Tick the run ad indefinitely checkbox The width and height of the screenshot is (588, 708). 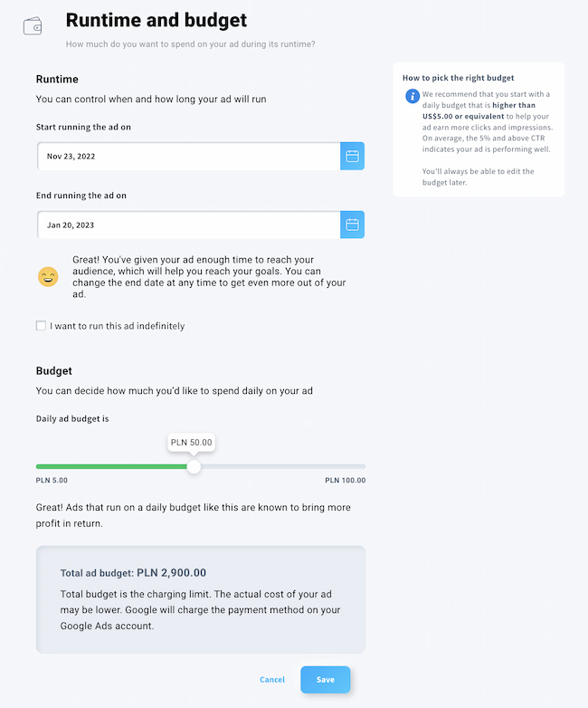[41, 326]
